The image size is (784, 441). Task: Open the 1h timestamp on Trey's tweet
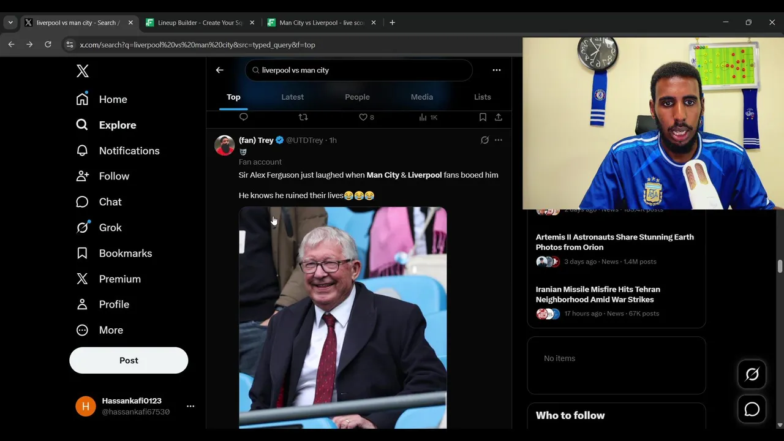333,140
